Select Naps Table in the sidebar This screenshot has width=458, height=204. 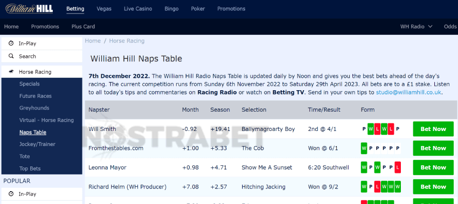(x=33, y=132)
